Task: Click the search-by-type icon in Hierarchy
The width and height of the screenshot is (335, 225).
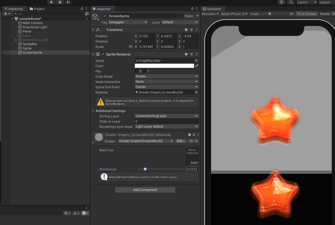Action: [87, 14]
